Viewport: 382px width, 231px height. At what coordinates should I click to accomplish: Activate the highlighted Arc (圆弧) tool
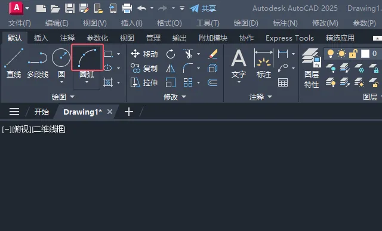pyautogui.click(x=87, y=57)
